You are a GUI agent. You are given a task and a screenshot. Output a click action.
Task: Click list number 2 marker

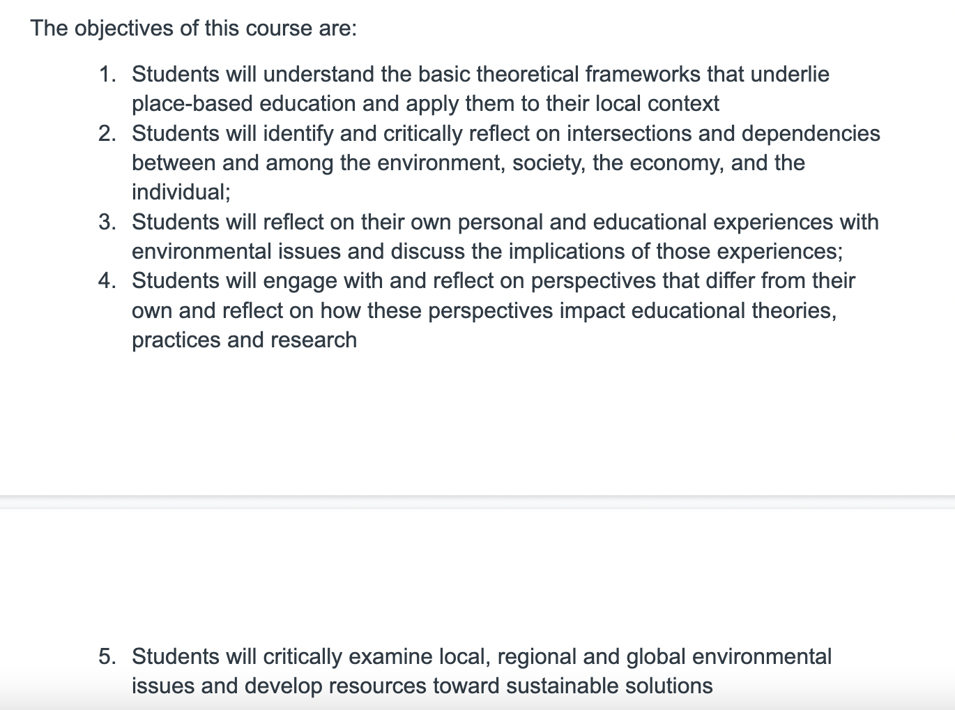click(107, 133)
